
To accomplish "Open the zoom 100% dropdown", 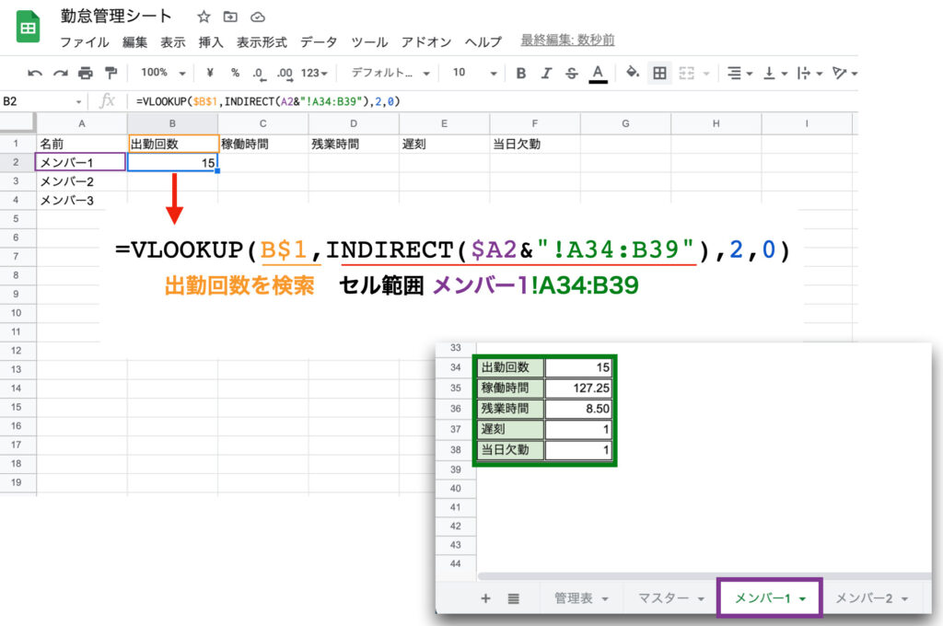I will coord(163,73).
